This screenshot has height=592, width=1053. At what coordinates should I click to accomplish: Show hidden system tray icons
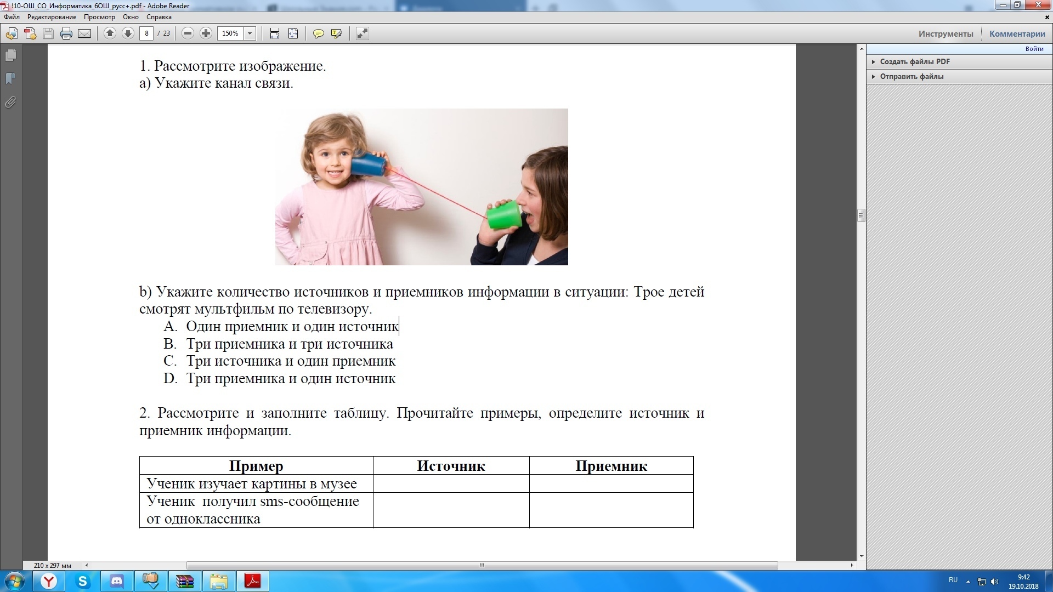point(968,581)
